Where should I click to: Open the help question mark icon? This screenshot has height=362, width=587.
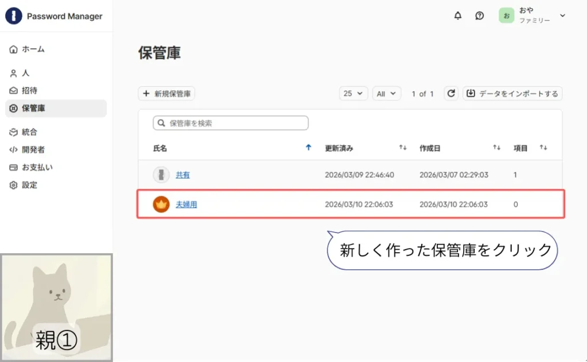[x=480, y=15]
